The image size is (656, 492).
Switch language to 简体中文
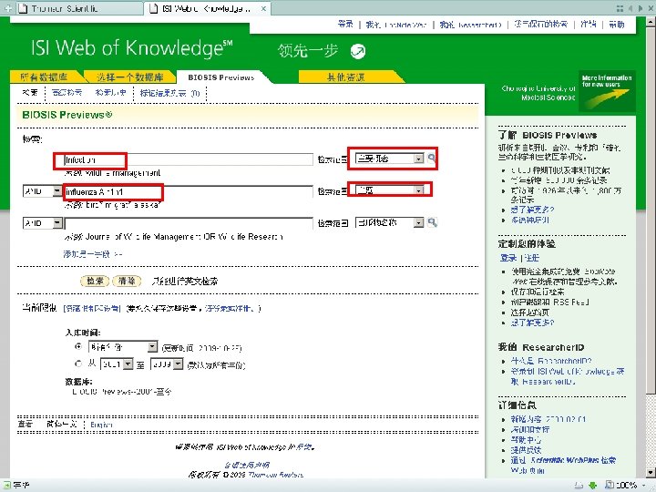[x=62, y=425]
